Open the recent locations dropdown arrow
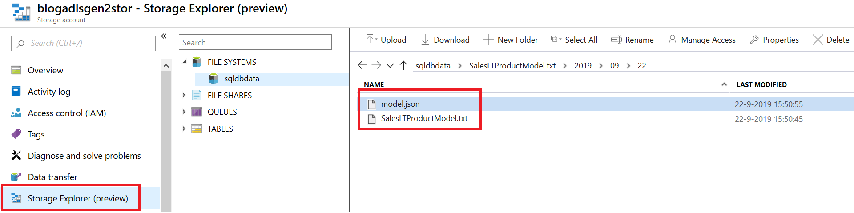The image size is (854, 213). 390,65
